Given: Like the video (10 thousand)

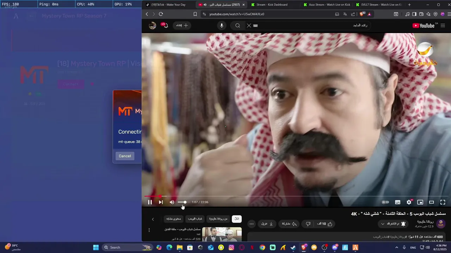Looking at the screenshot, I should click(x=325, y=224).
